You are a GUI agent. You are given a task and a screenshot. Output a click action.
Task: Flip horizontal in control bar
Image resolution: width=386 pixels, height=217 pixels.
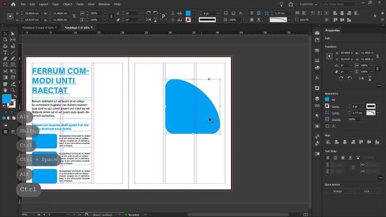coord(148,20)
